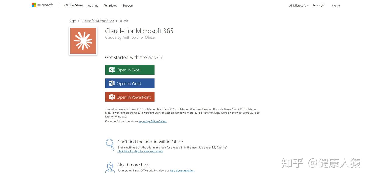Click the Claude for Microsoft 365 breadcrumb
Viewport: 370px width, 178px height.
click(98, 21)
